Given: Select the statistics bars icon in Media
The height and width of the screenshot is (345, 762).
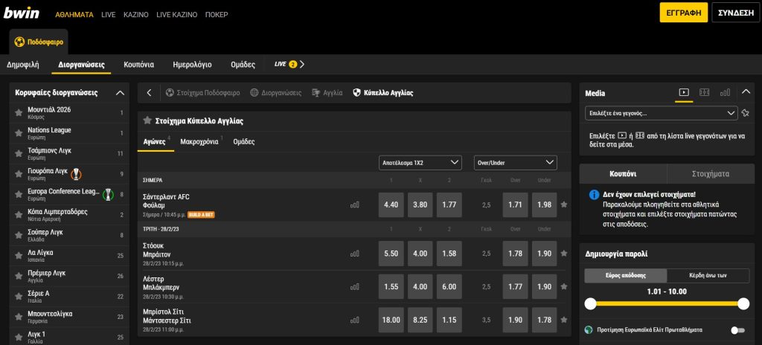Looking at the screenshot, I should [725, 92].
